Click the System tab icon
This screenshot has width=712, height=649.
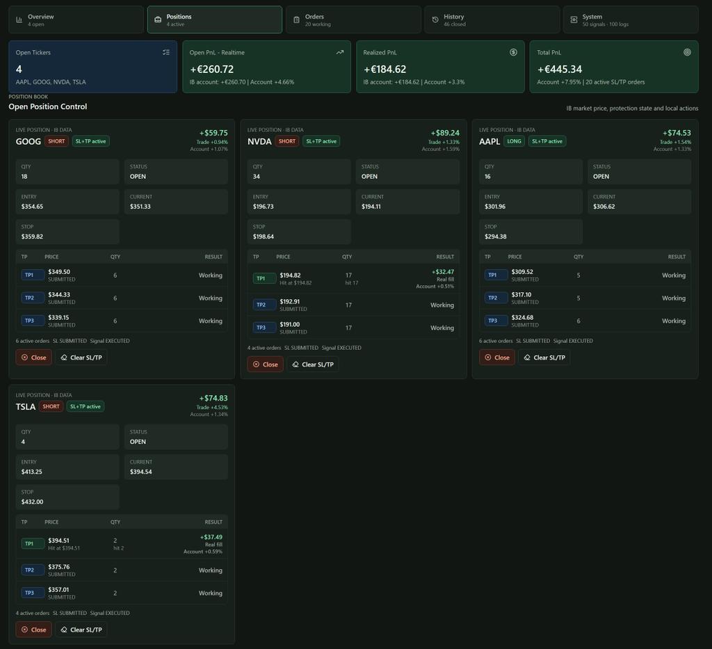574,19
